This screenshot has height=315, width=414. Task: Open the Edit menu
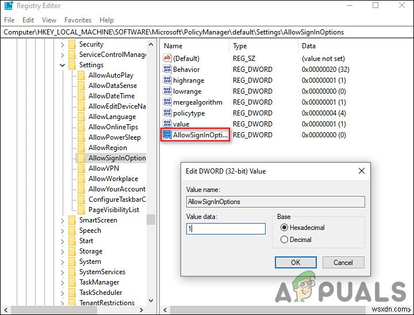28,20
